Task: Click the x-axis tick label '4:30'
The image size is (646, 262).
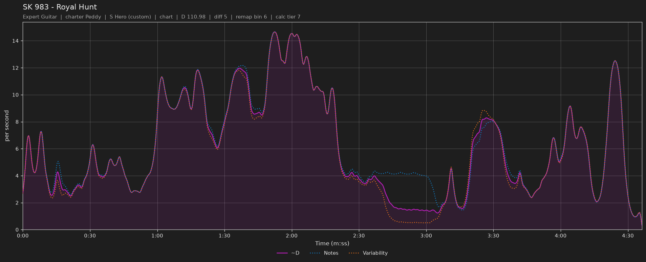Action: pyautogui.click(x=628, y=236)
